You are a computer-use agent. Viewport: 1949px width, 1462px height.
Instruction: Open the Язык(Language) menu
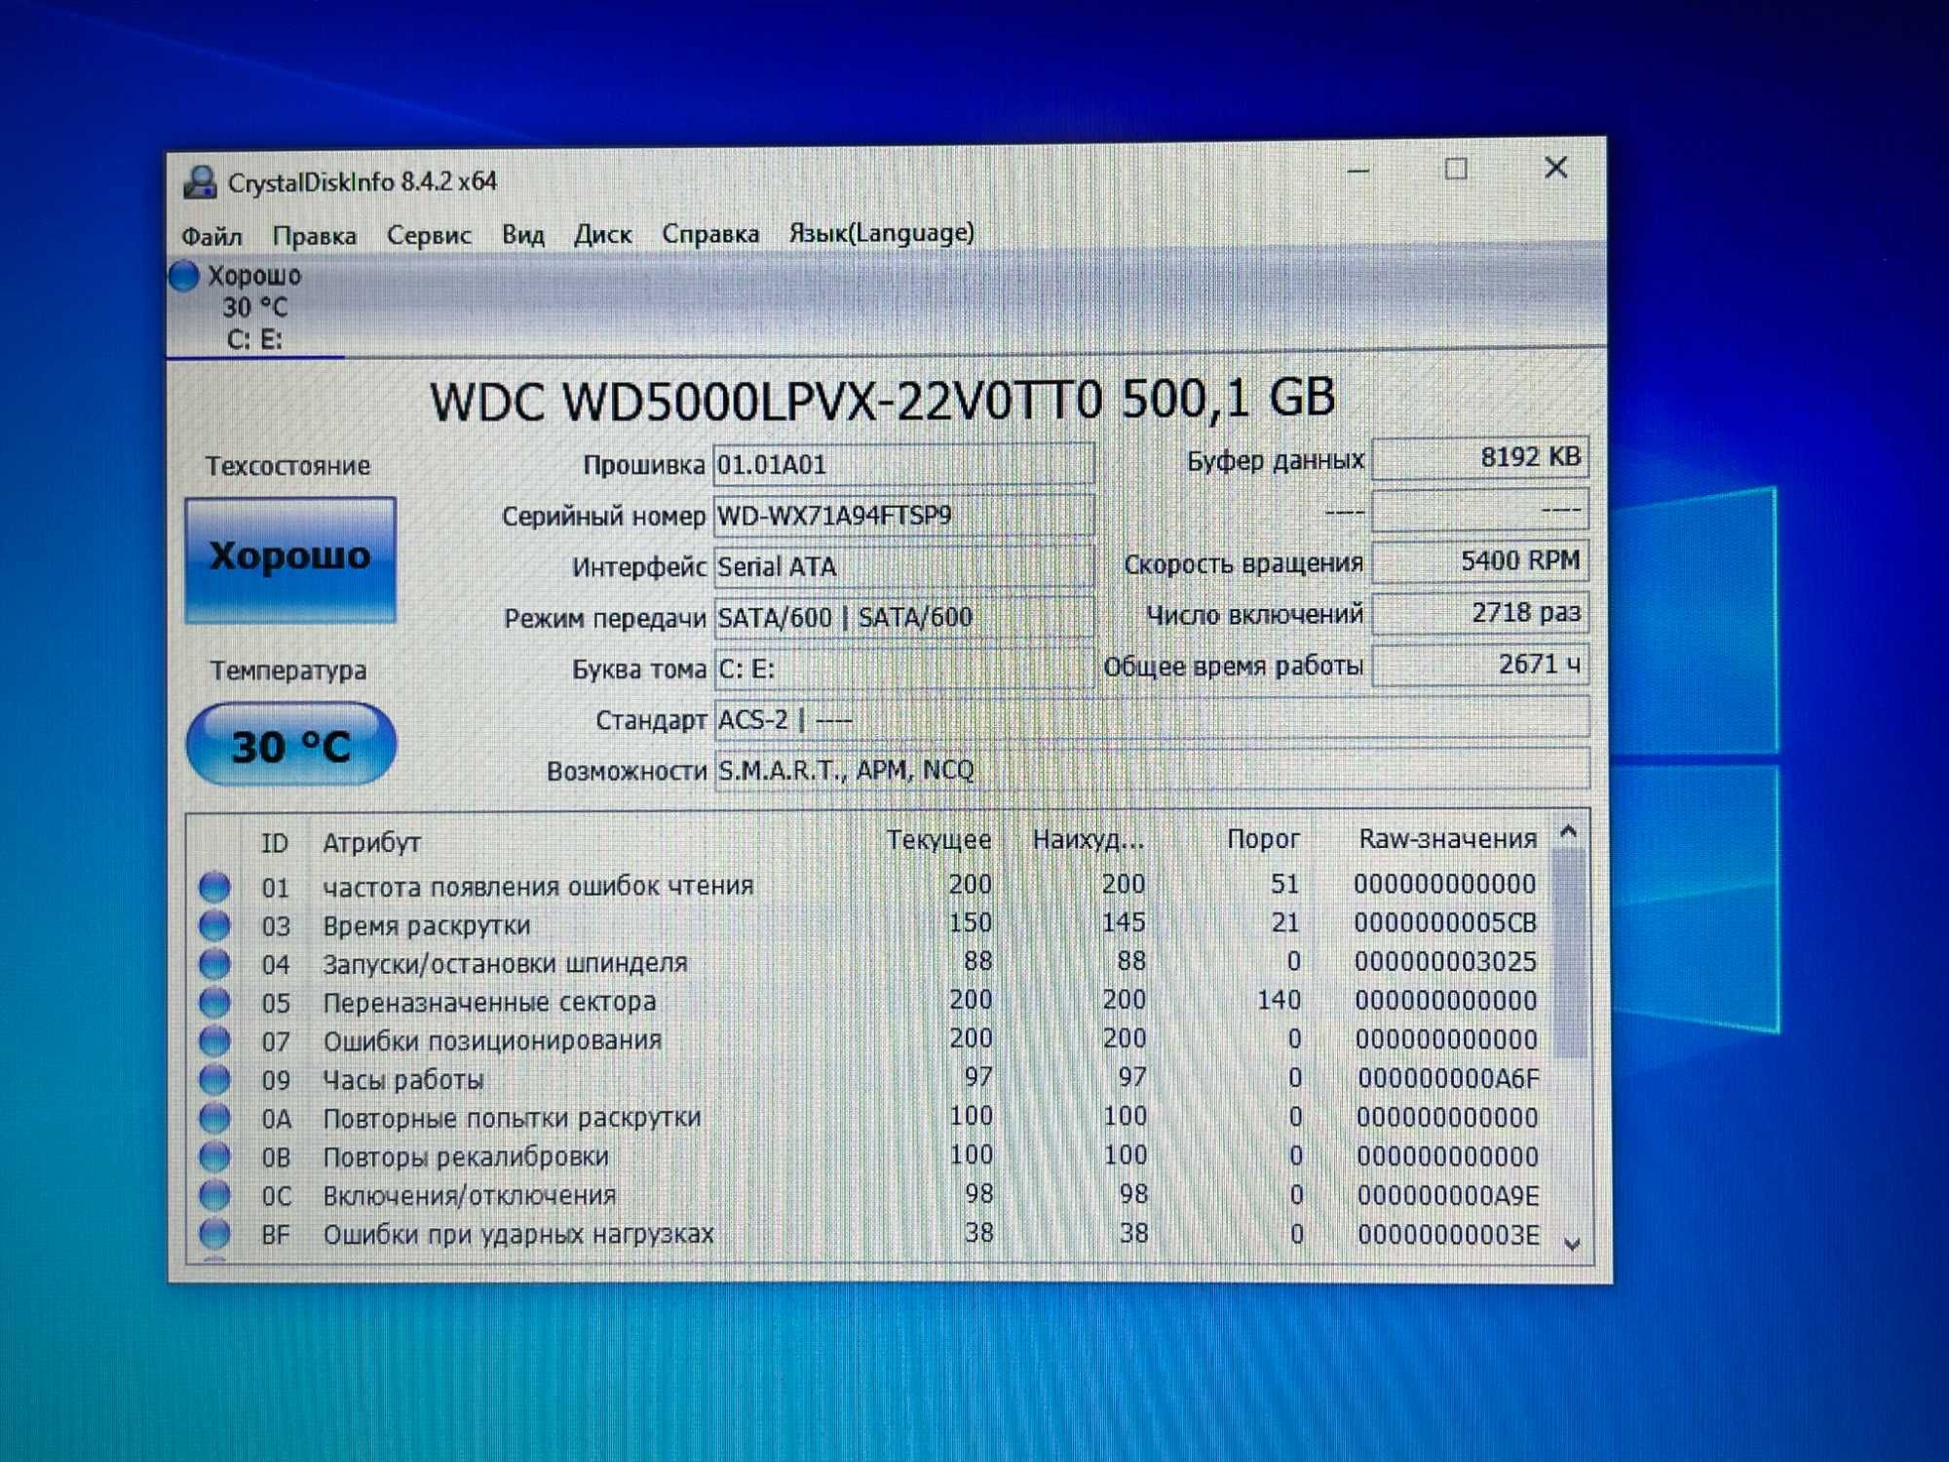point(882,233)
